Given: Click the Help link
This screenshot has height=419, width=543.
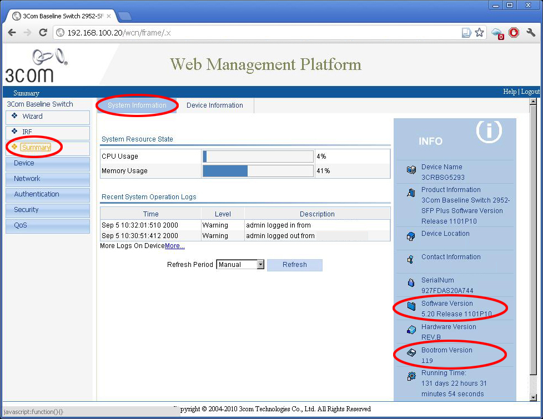Looking at the screenshot, I should [x=510, y=92].
